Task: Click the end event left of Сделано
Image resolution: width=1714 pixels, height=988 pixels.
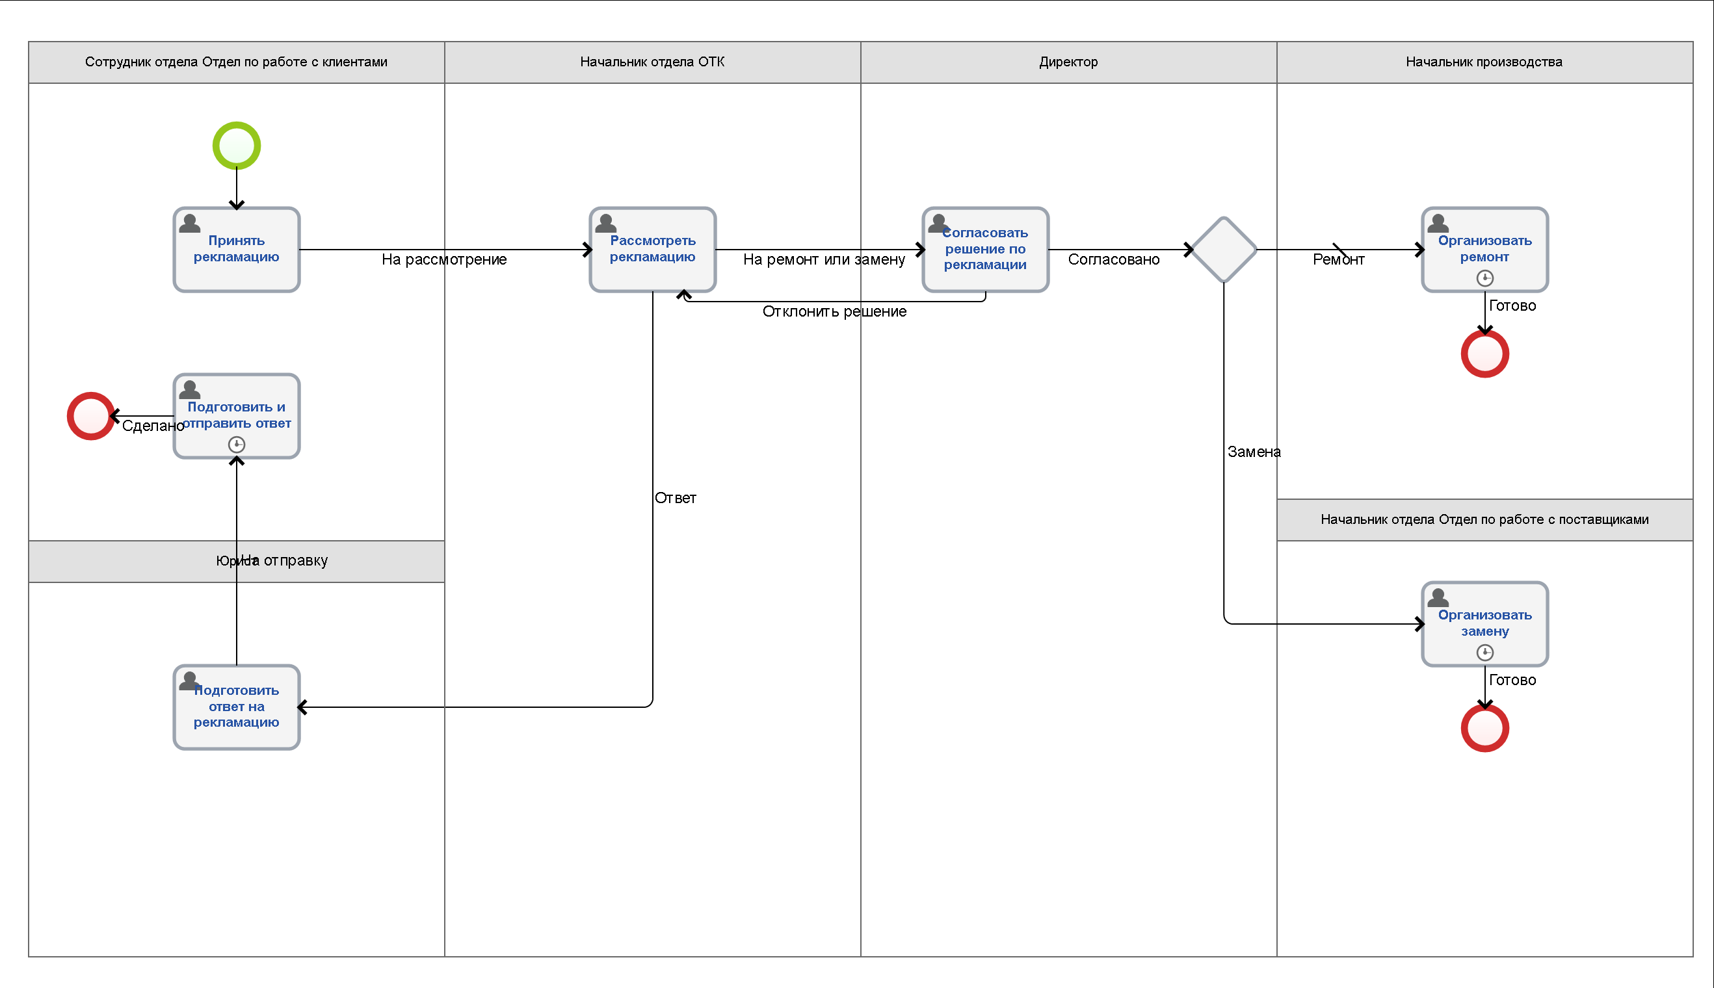Action: (90, 416)
